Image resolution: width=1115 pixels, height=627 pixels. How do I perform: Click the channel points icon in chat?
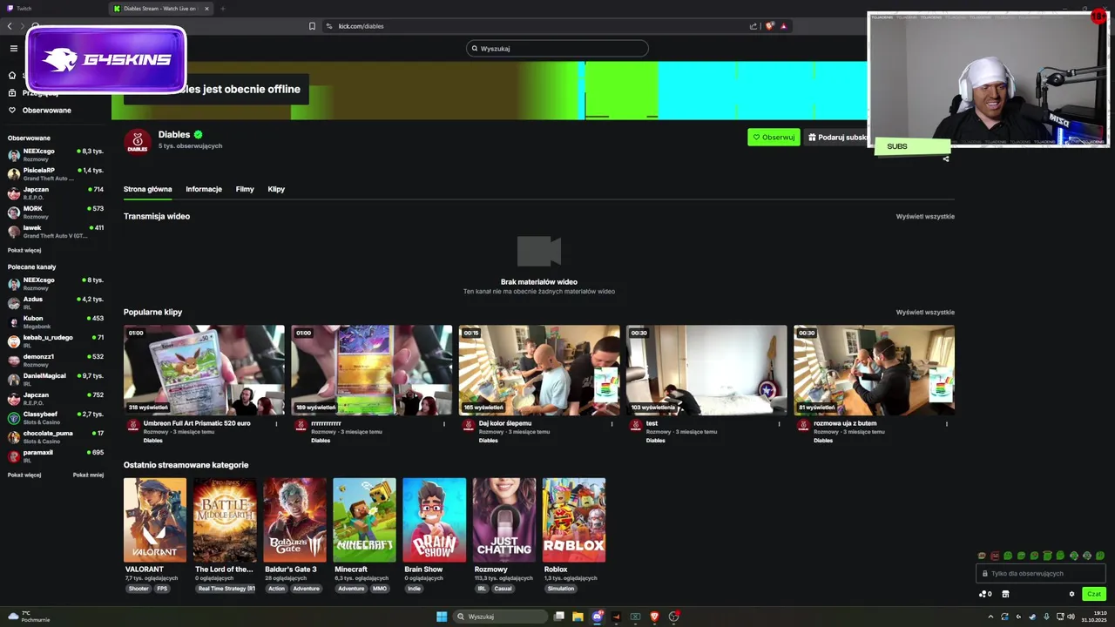click(985, 594)
